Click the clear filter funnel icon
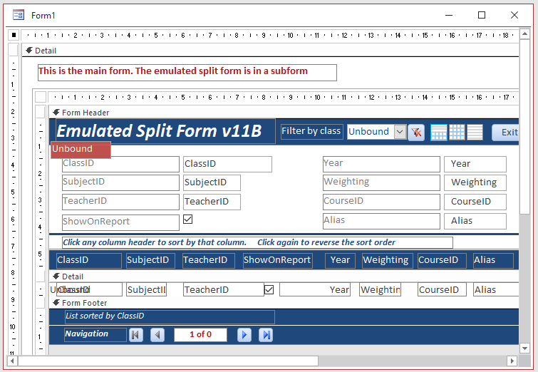Image resolution: width=538 pixels, height=372 pixels. click(x=416, y=132)
